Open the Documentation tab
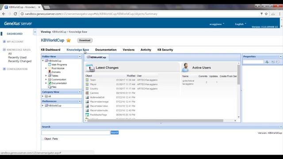This screenshot has width=283, height=159. 106,50
